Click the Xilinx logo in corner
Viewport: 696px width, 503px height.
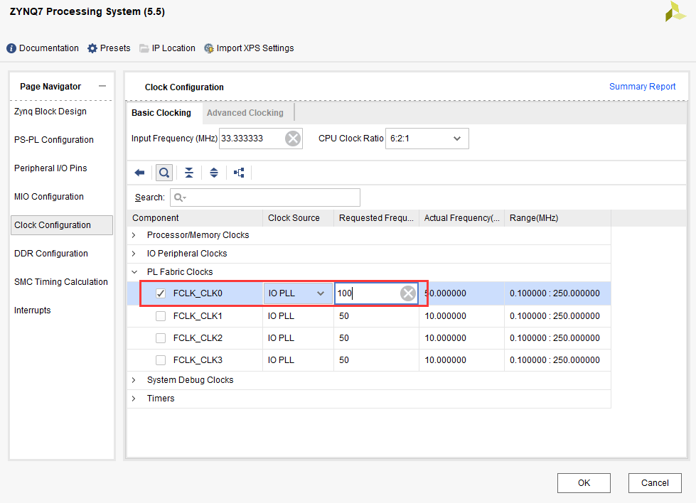[675, 11]
